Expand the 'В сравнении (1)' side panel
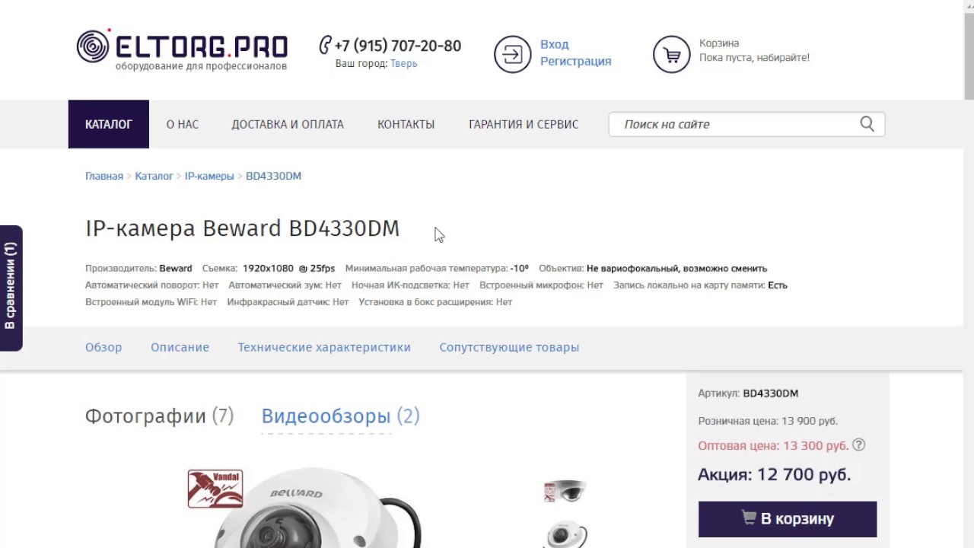This screenshot has height=548, width=974. pos(11,288)
